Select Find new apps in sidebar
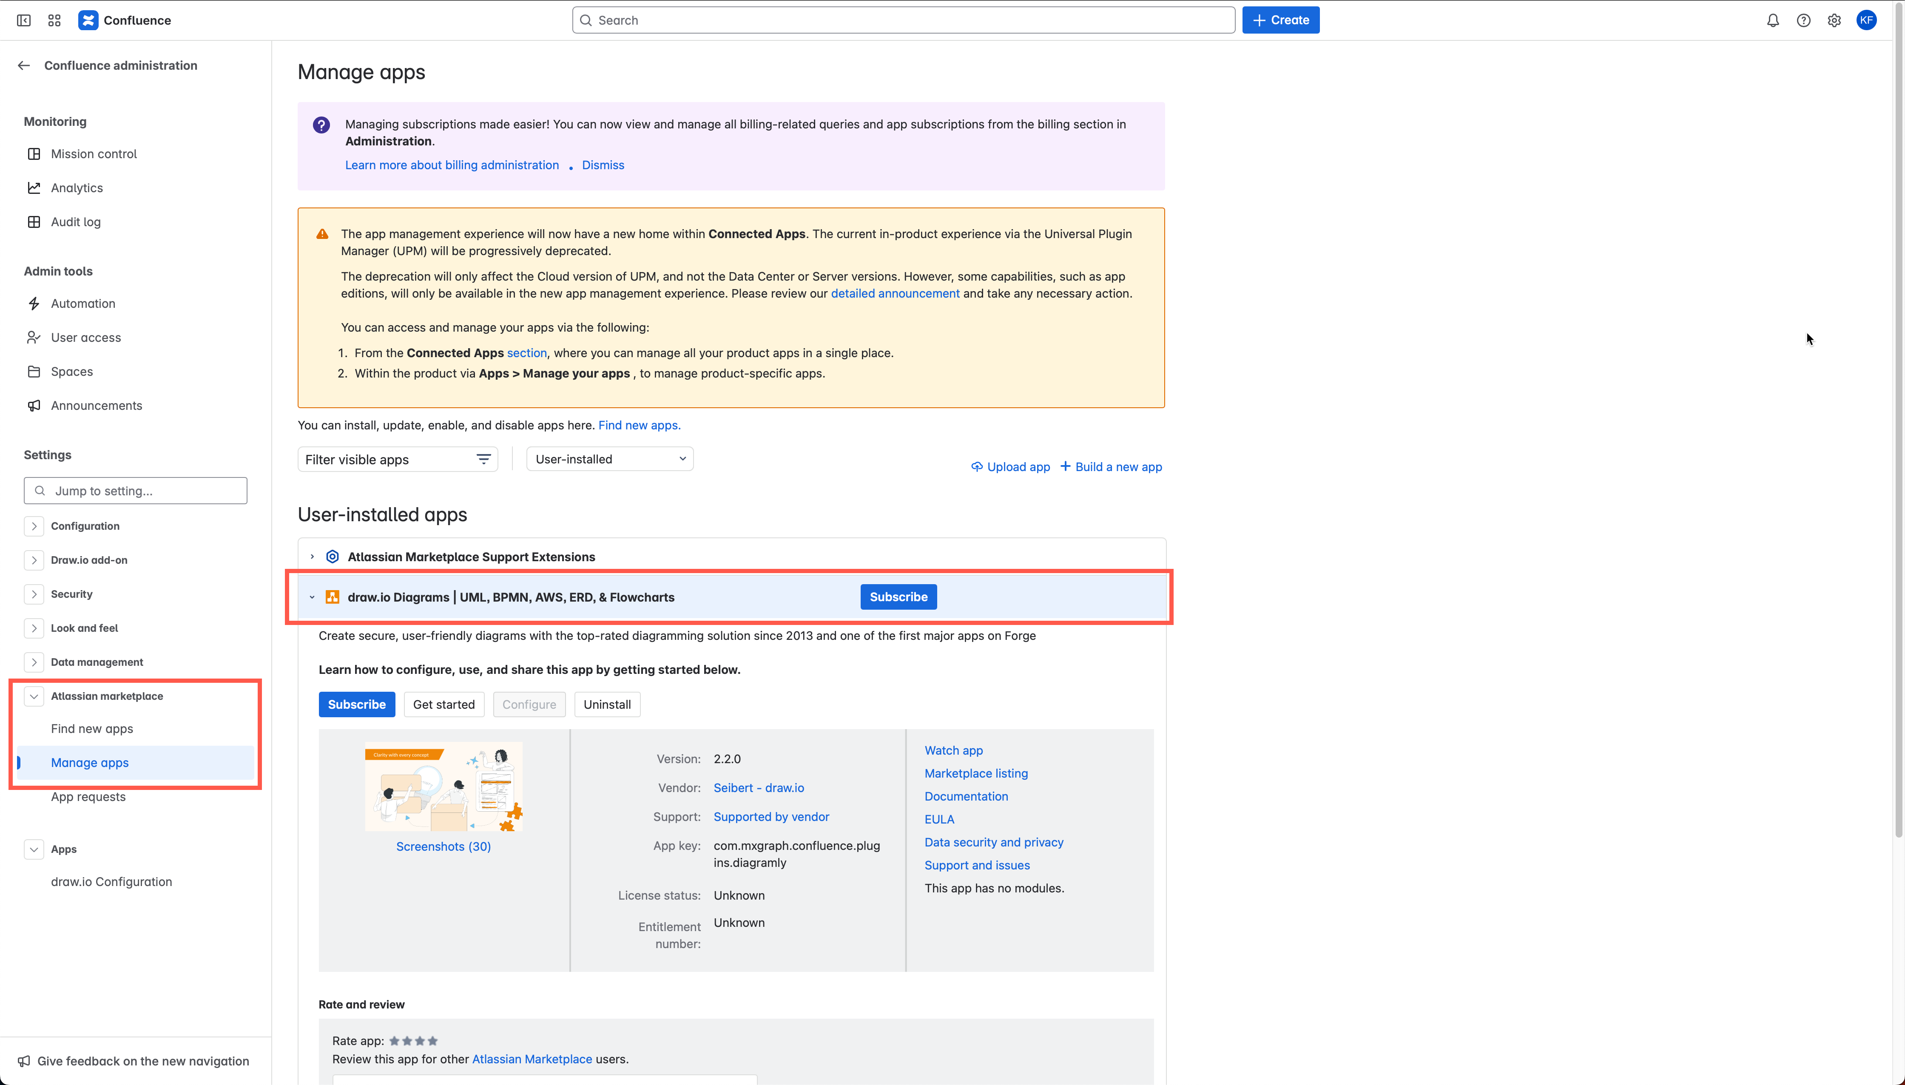Image resolution: width=1905 pixels, height=1085 pixels. point(92,728)
